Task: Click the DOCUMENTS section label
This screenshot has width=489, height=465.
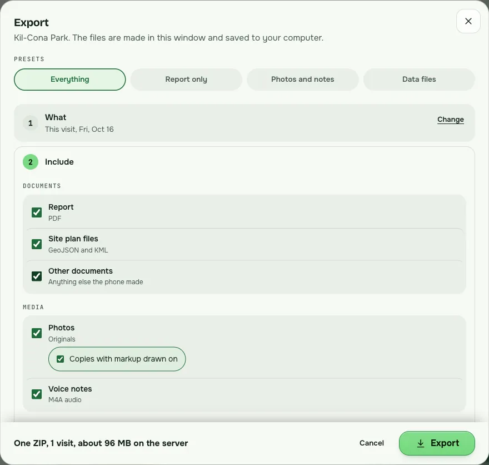Action: (42, 186)
